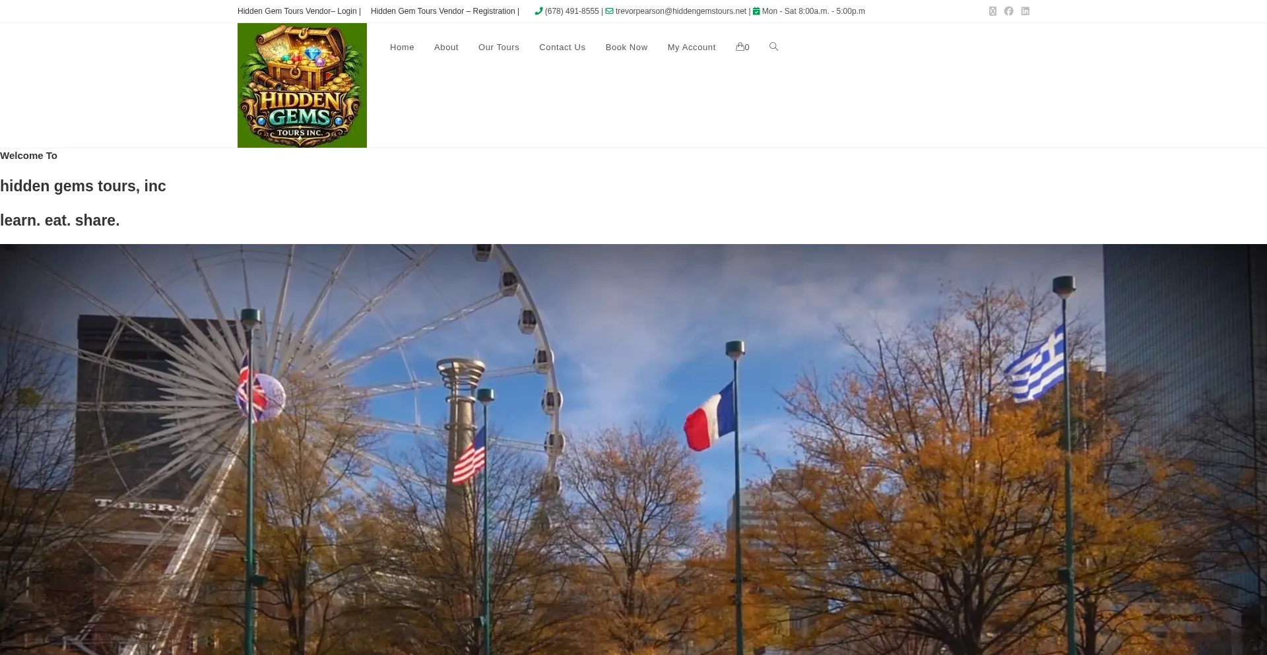The height and width of the screenshot is (655, 1267).
Task: Click the 'hidden gems tours, inc' heading
Action: (x=83, y=186)
